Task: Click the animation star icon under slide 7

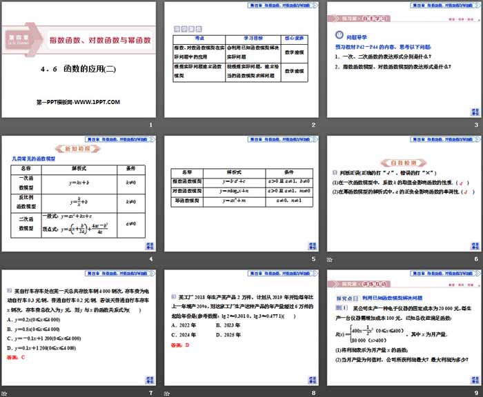Action: (x=4, y=394)
